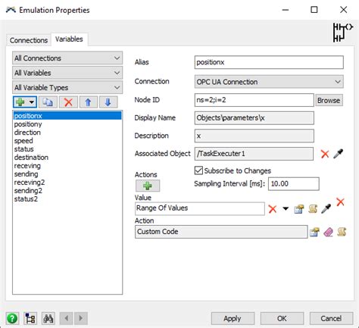
Task: Toggle Subscribe to Changes checkbox
Action: point(198,170)
